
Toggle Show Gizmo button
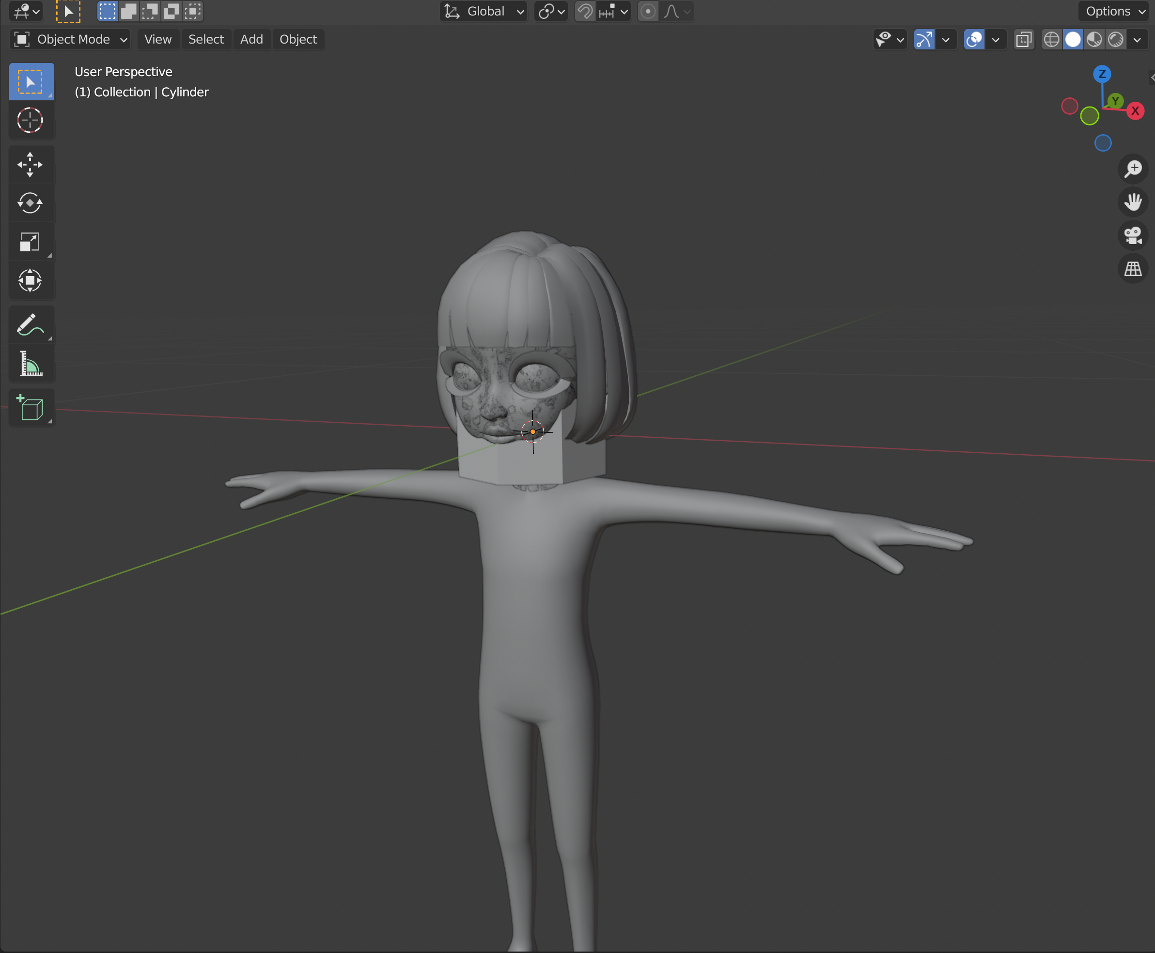[x=924, y=40]
